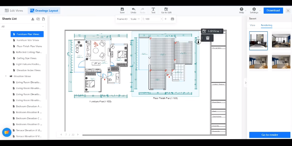Select the first living room rendering thumbnail
The image size is (292, 146).
coord(258,41)
